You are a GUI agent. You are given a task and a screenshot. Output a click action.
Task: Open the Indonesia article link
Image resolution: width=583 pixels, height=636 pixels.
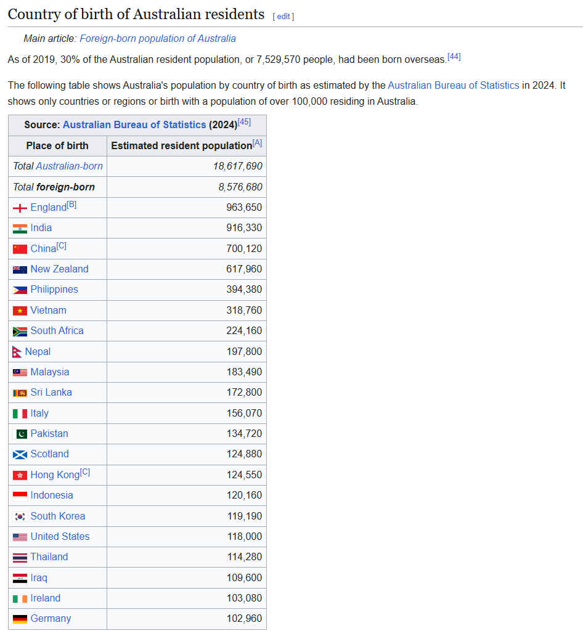(x=52, y=495)
